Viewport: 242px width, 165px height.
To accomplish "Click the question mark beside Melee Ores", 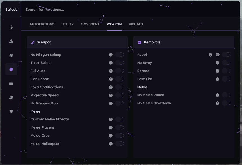I will pyautogui.click(x=111, y=136).
